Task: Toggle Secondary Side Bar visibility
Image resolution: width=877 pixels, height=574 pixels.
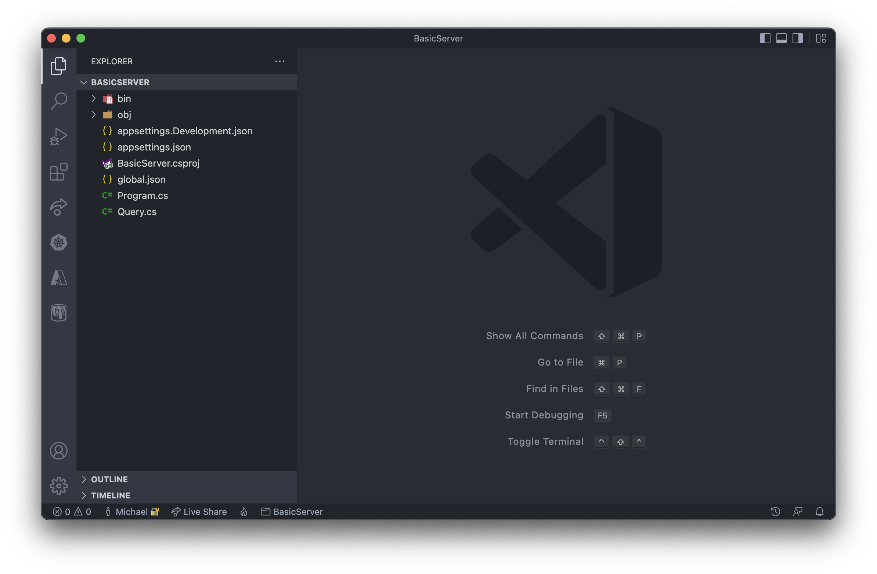Action: 798,38
